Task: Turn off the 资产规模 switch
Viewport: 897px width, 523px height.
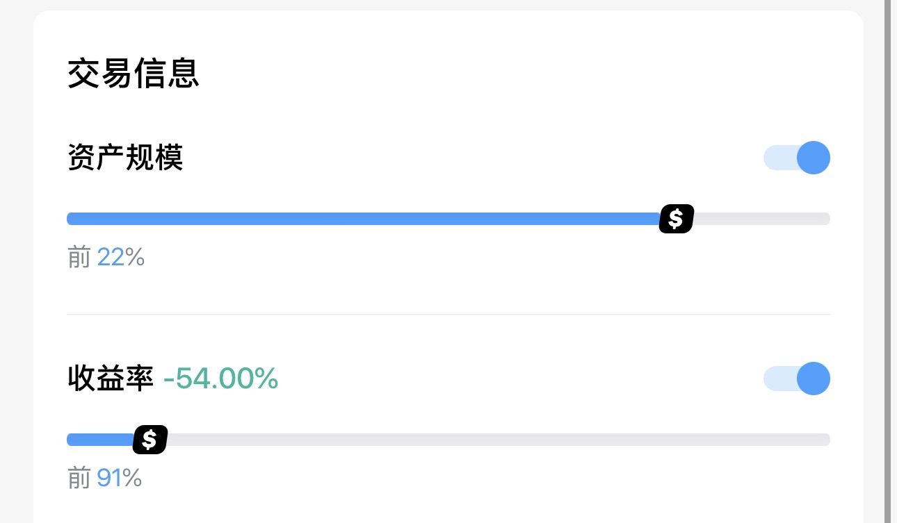Action: coord(797,158)
